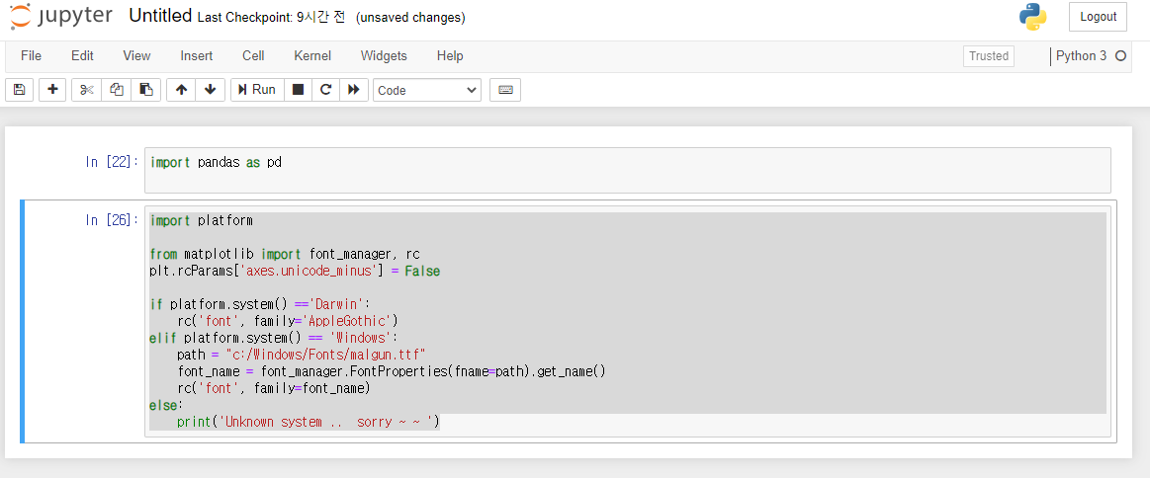Move selected cell up arrow
Viewport: 1150px width, 478px height.
click(181, 90)
